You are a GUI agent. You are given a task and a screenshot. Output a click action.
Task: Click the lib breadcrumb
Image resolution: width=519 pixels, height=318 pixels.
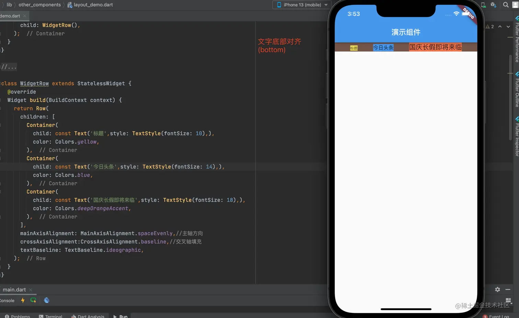click(x=9, y=5)
